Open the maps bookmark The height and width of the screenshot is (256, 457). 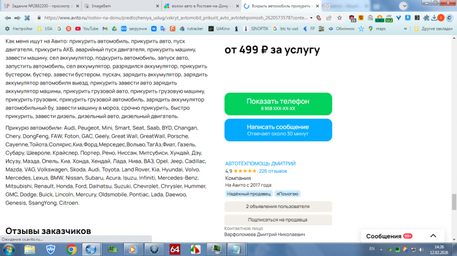point(377,29)
